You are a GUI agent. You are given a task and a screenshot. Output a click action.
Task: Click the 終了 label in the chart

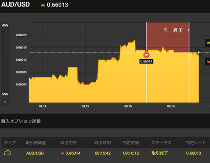178,30
